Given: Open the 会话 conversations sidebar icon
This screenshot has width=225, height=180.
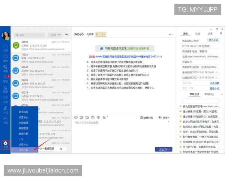Looking at the screenshot, I should tap(6, 48).
